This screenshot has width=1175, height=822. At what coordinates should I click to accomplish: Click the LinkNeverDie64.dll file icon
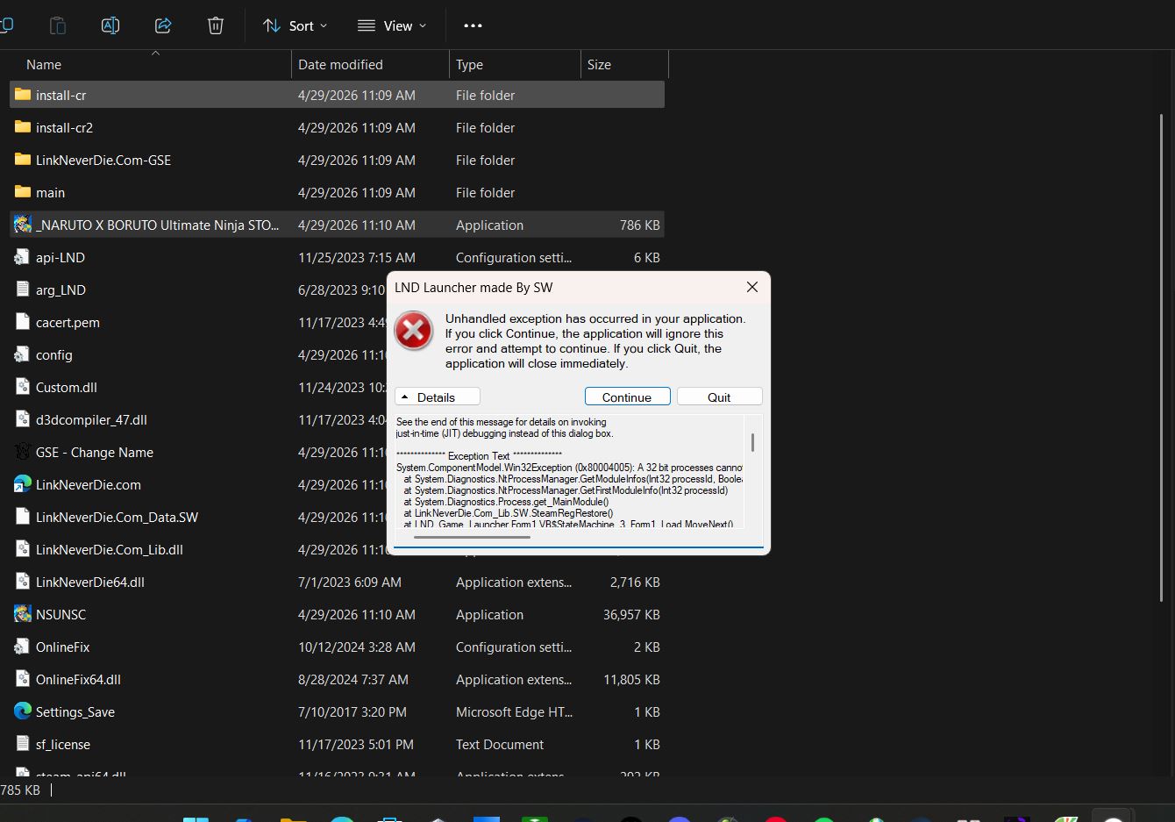click(x=23, y=582)
